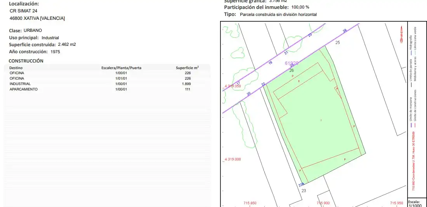This screenshot has height=207, width=427.
Task: Click 'Industrial' value beside Uso principal
Action: [50, 38]
